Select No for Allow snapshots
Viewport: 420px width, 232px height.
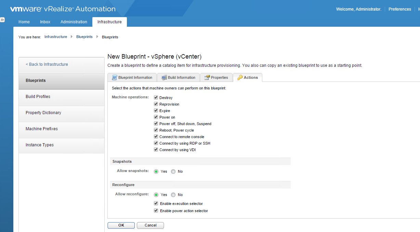tap(173, 171)
